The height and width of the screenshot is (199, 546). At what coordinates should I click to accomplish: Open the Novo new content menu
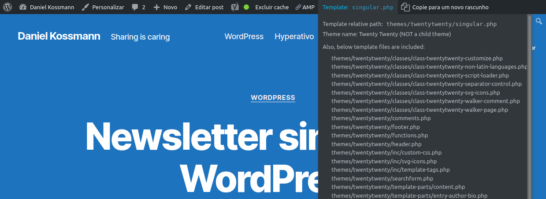click(165, 7)
